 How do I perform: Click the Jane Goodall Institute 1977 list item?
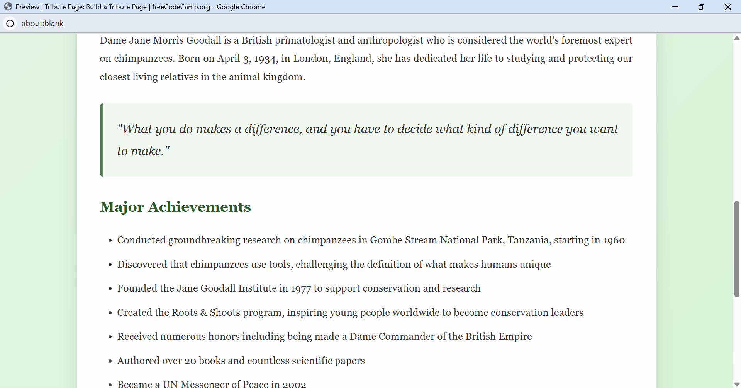point(298,288)
